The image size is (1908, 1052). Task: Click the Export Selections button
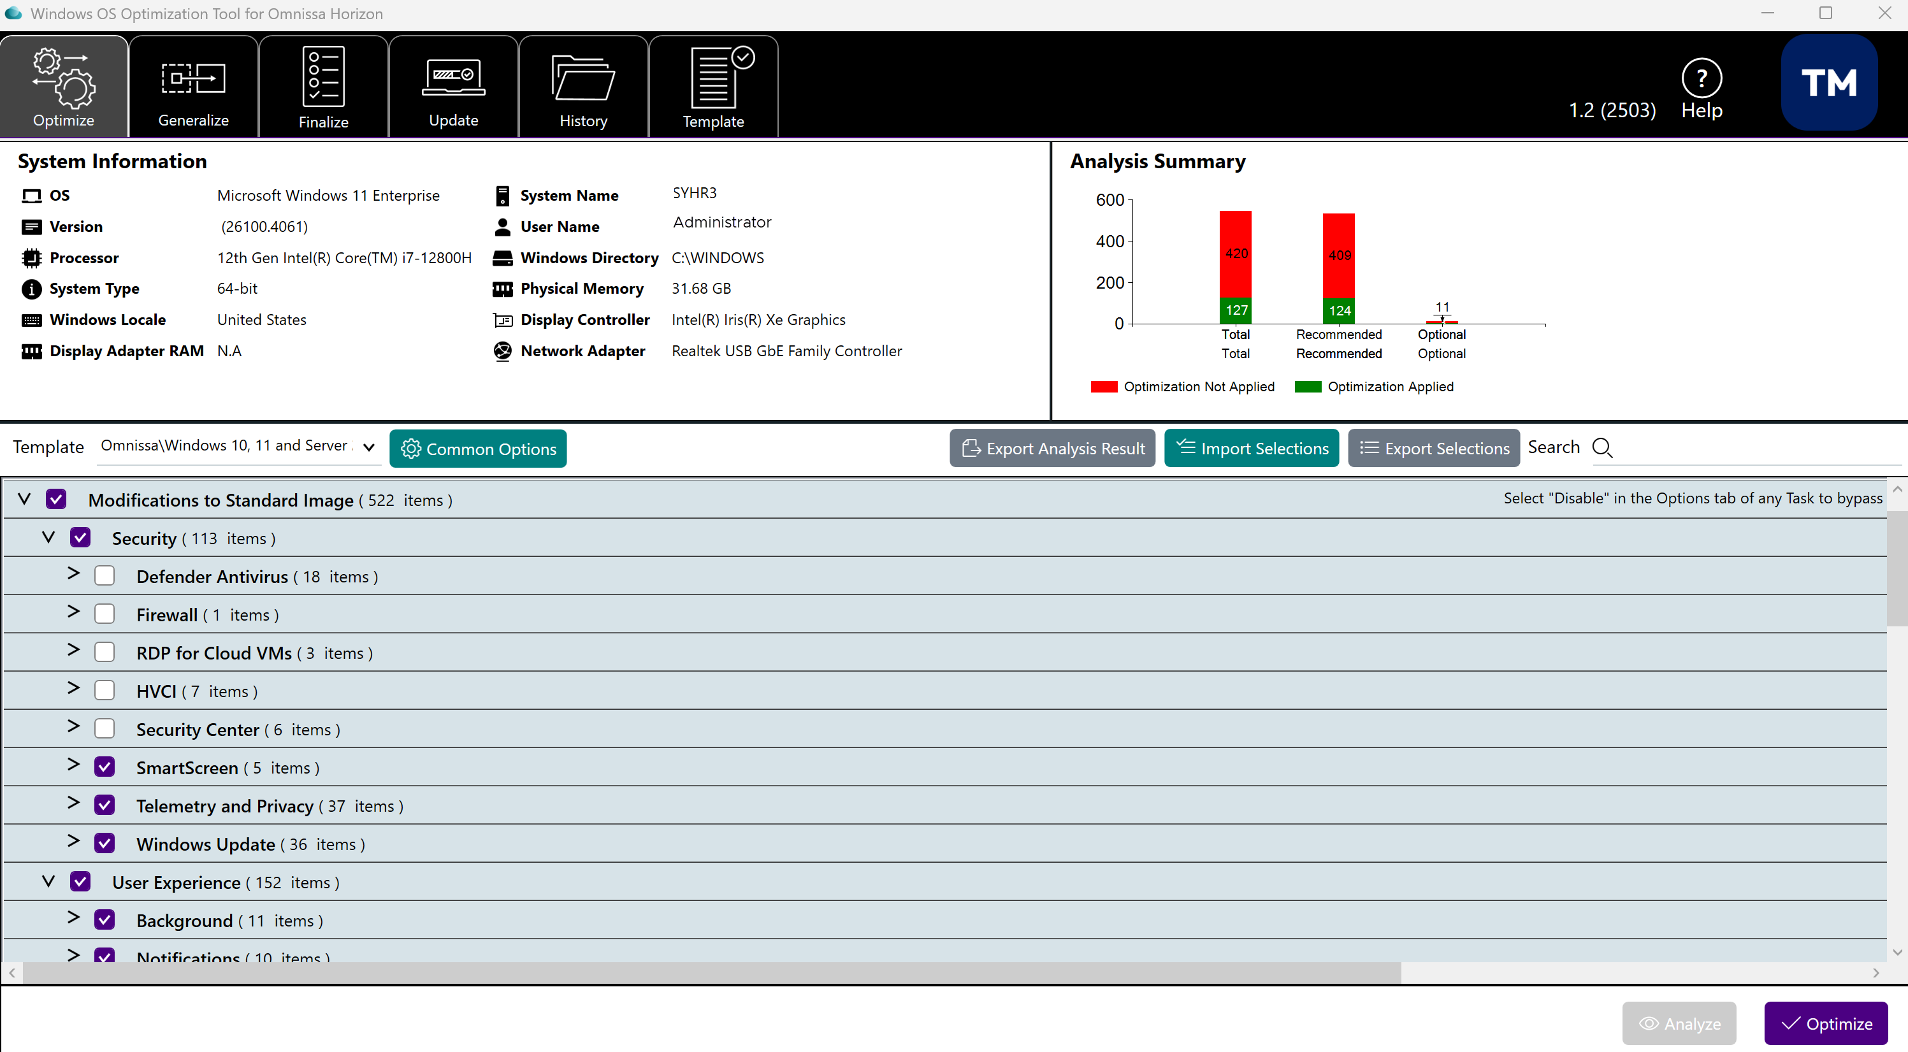[1434, 448]
